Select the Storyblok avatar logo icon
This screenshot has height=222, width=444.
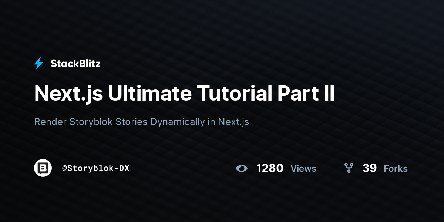43,168
